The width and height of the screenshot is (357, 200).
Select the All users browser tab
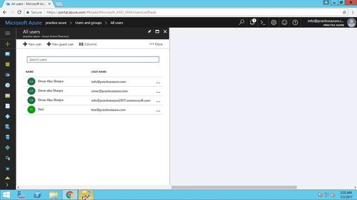point(27,4)
